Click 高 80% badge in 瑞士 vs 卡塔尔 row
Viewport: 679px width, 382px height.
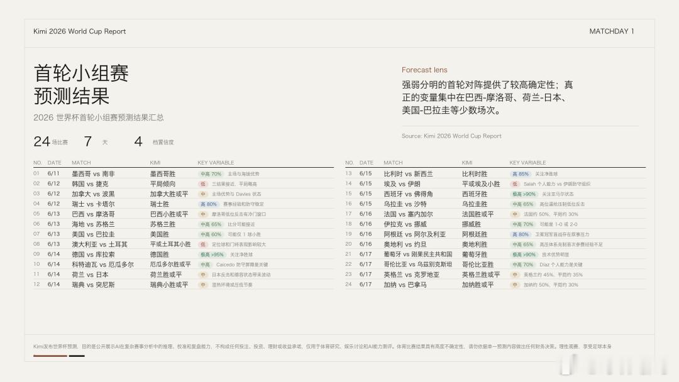click(208, 204)
